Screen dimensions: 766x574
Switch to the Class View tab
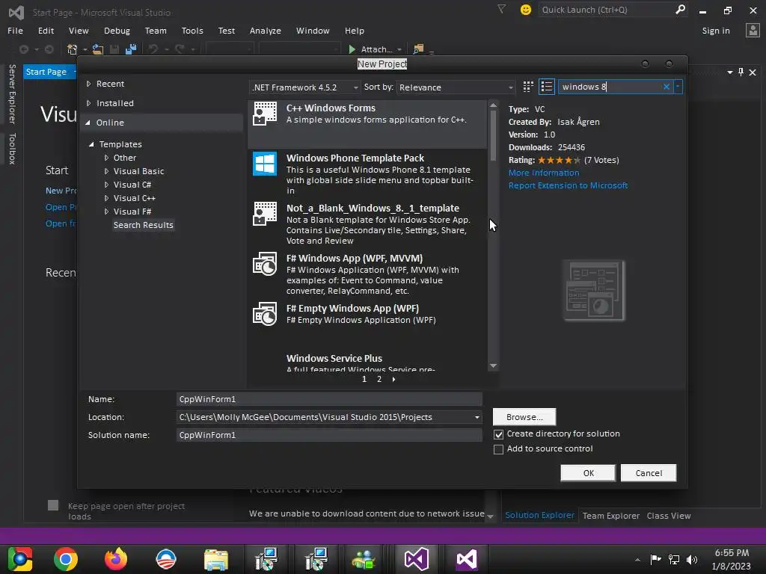[669, 516]
